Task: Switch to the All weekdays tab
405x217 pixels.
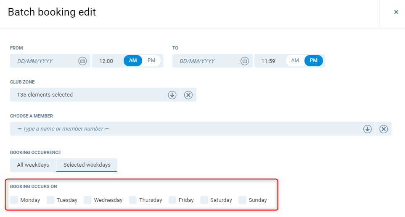Action: tap(33, 165)
